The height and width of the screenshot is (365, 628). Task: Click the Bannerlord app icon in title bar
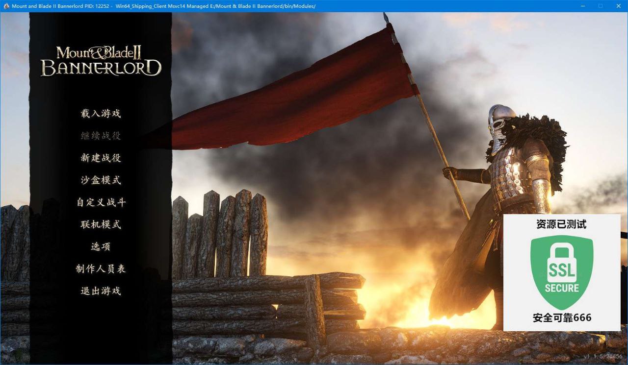coord(6,6)
